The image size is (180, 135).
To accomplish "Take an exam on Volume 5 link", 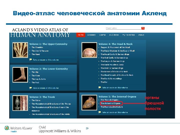I will [115, 112].
